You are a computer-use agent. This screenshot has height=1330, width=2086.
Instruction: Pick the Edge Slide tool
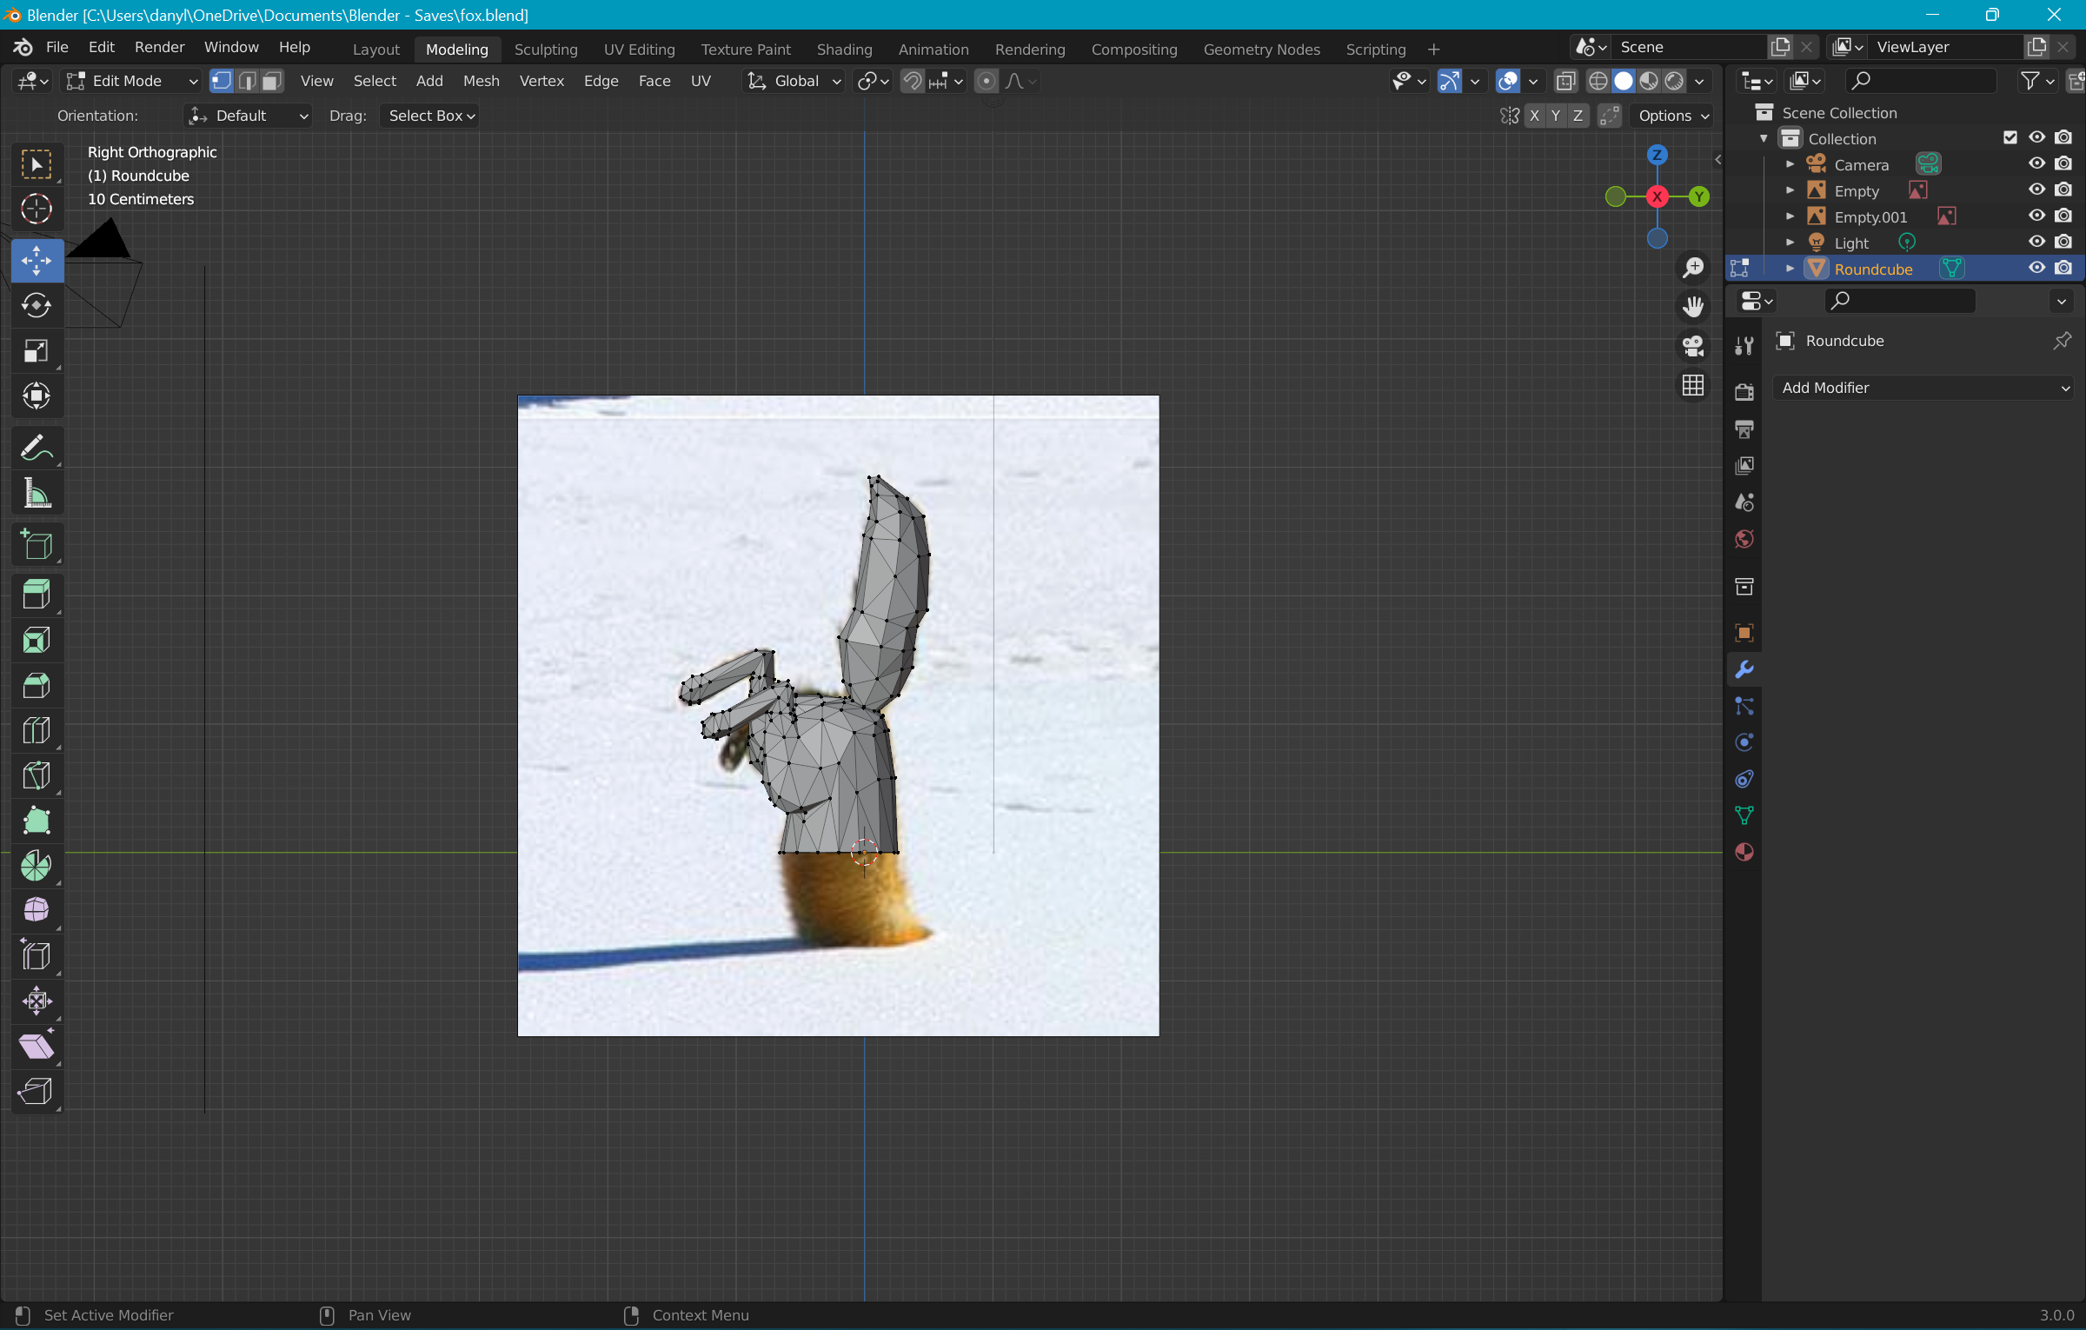[x=37, y=955]
